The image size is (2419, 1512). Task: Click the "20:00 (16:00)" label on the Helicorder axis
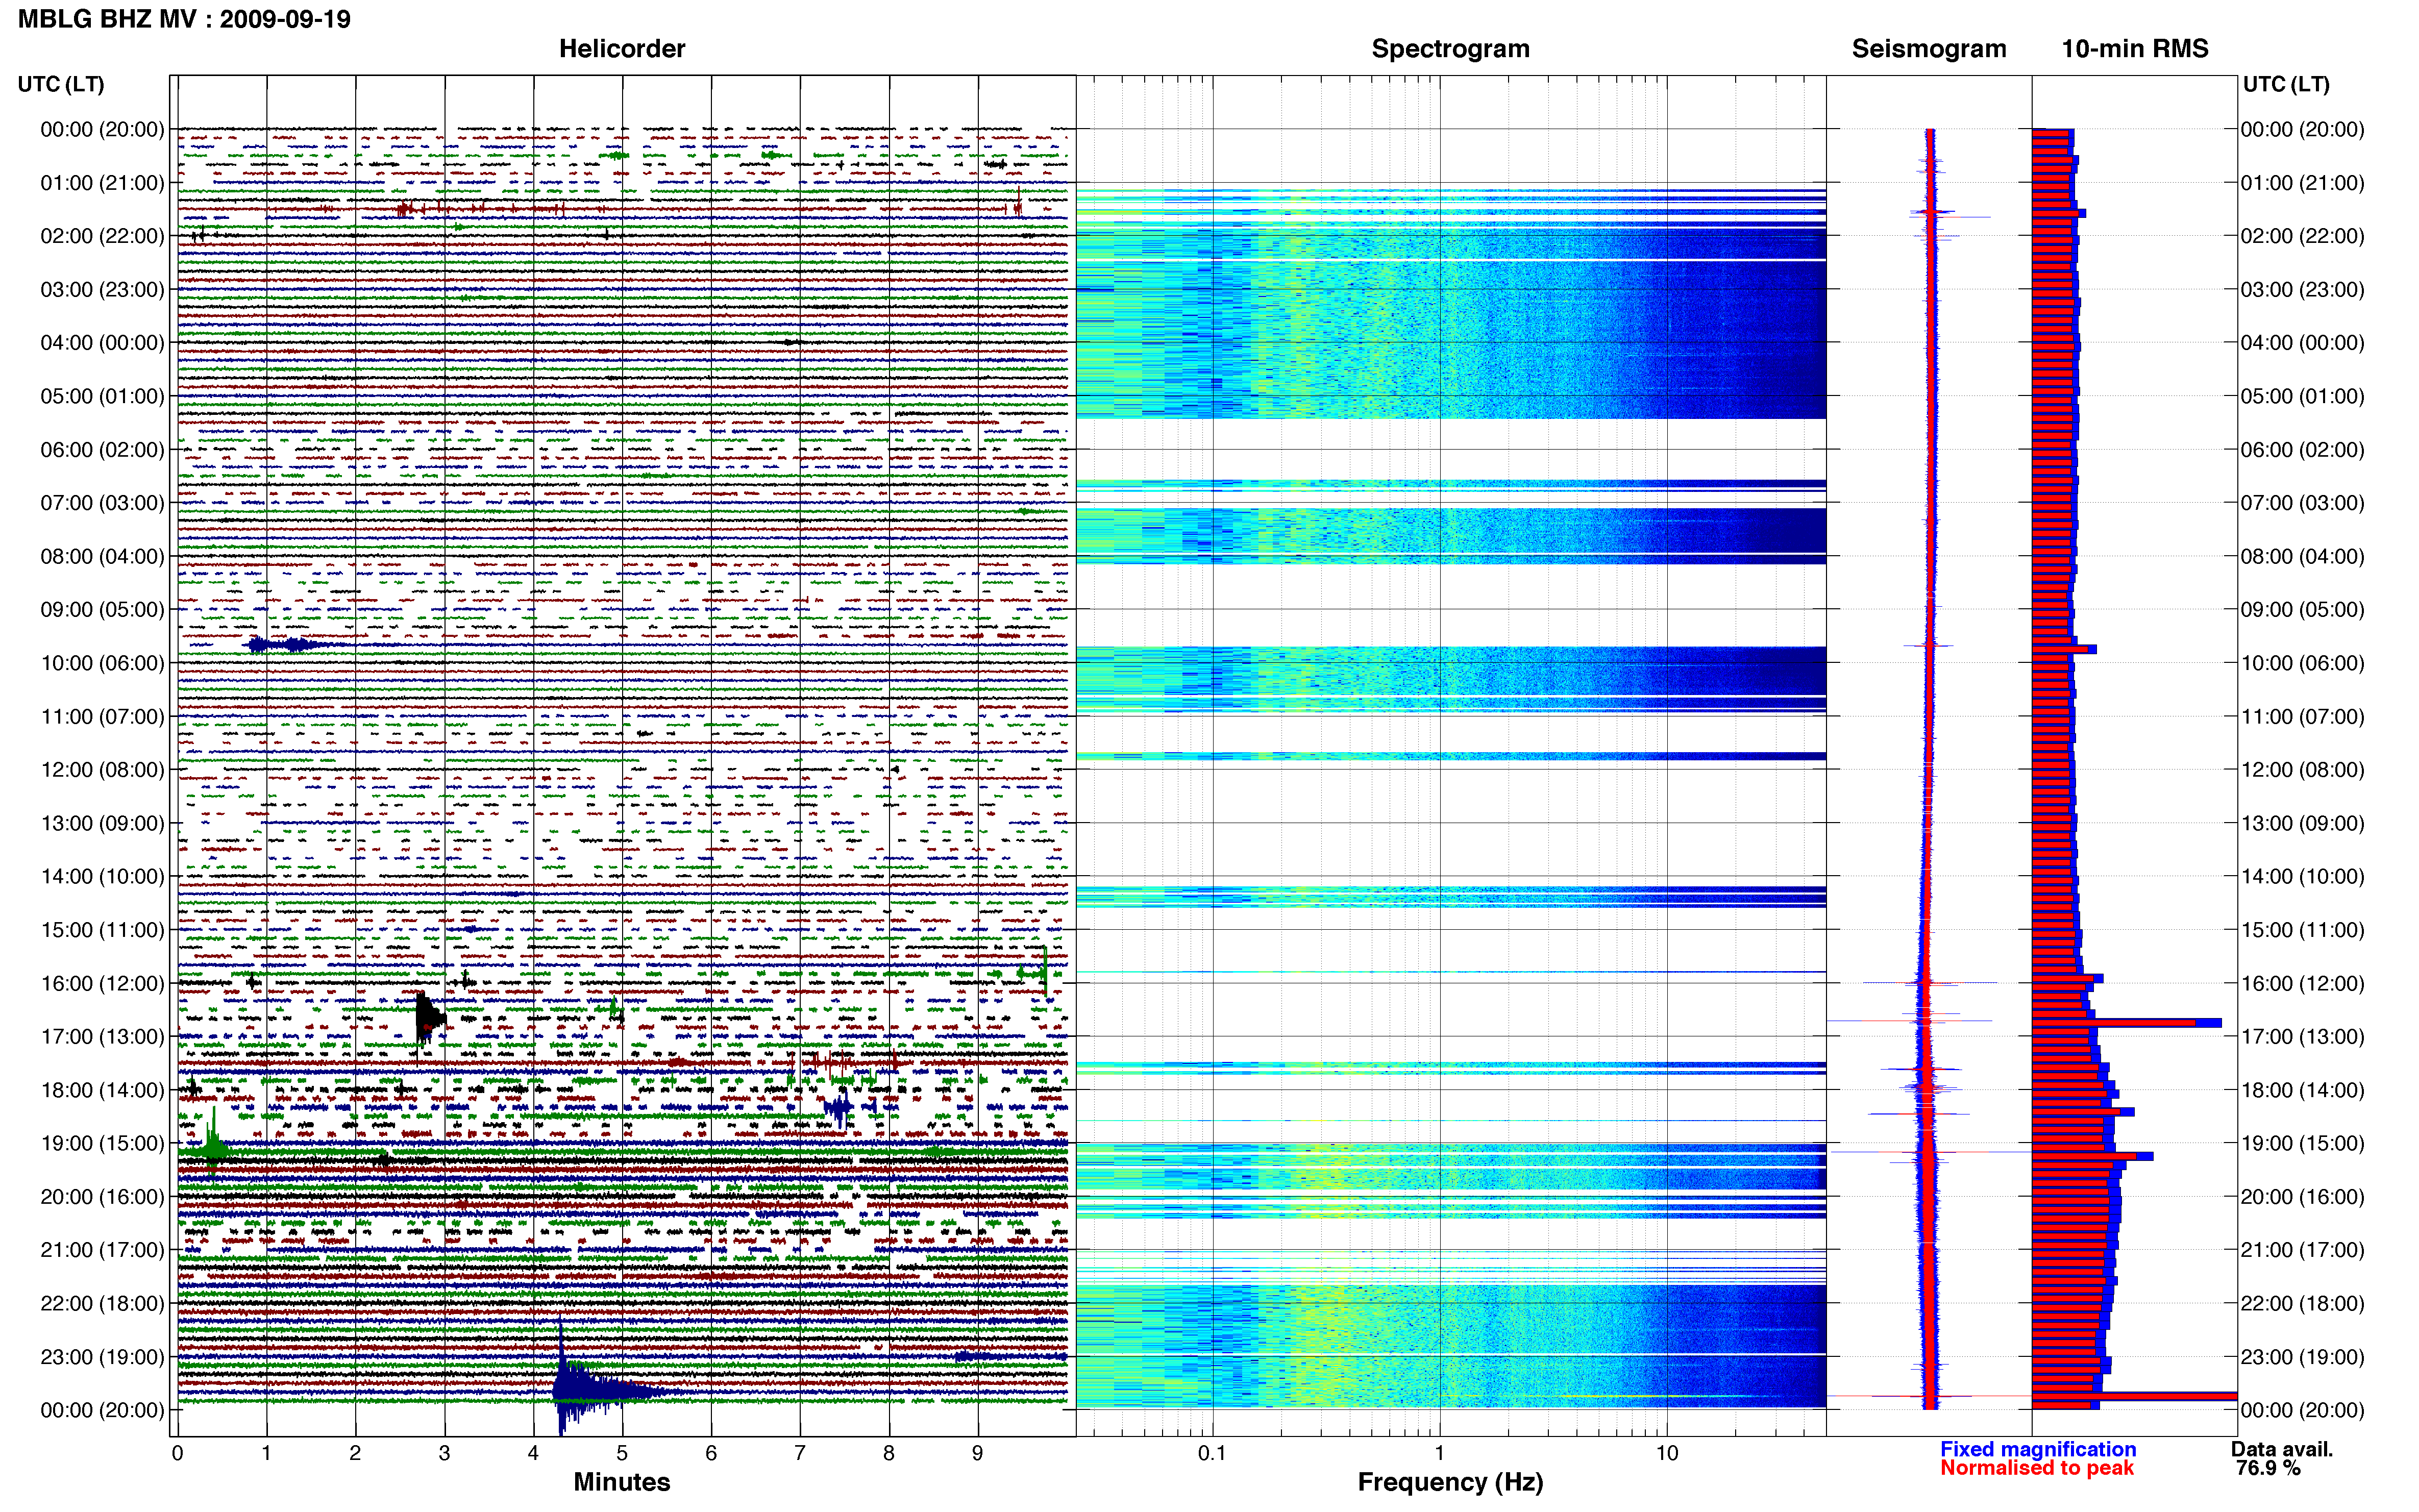pos(102,1197)
